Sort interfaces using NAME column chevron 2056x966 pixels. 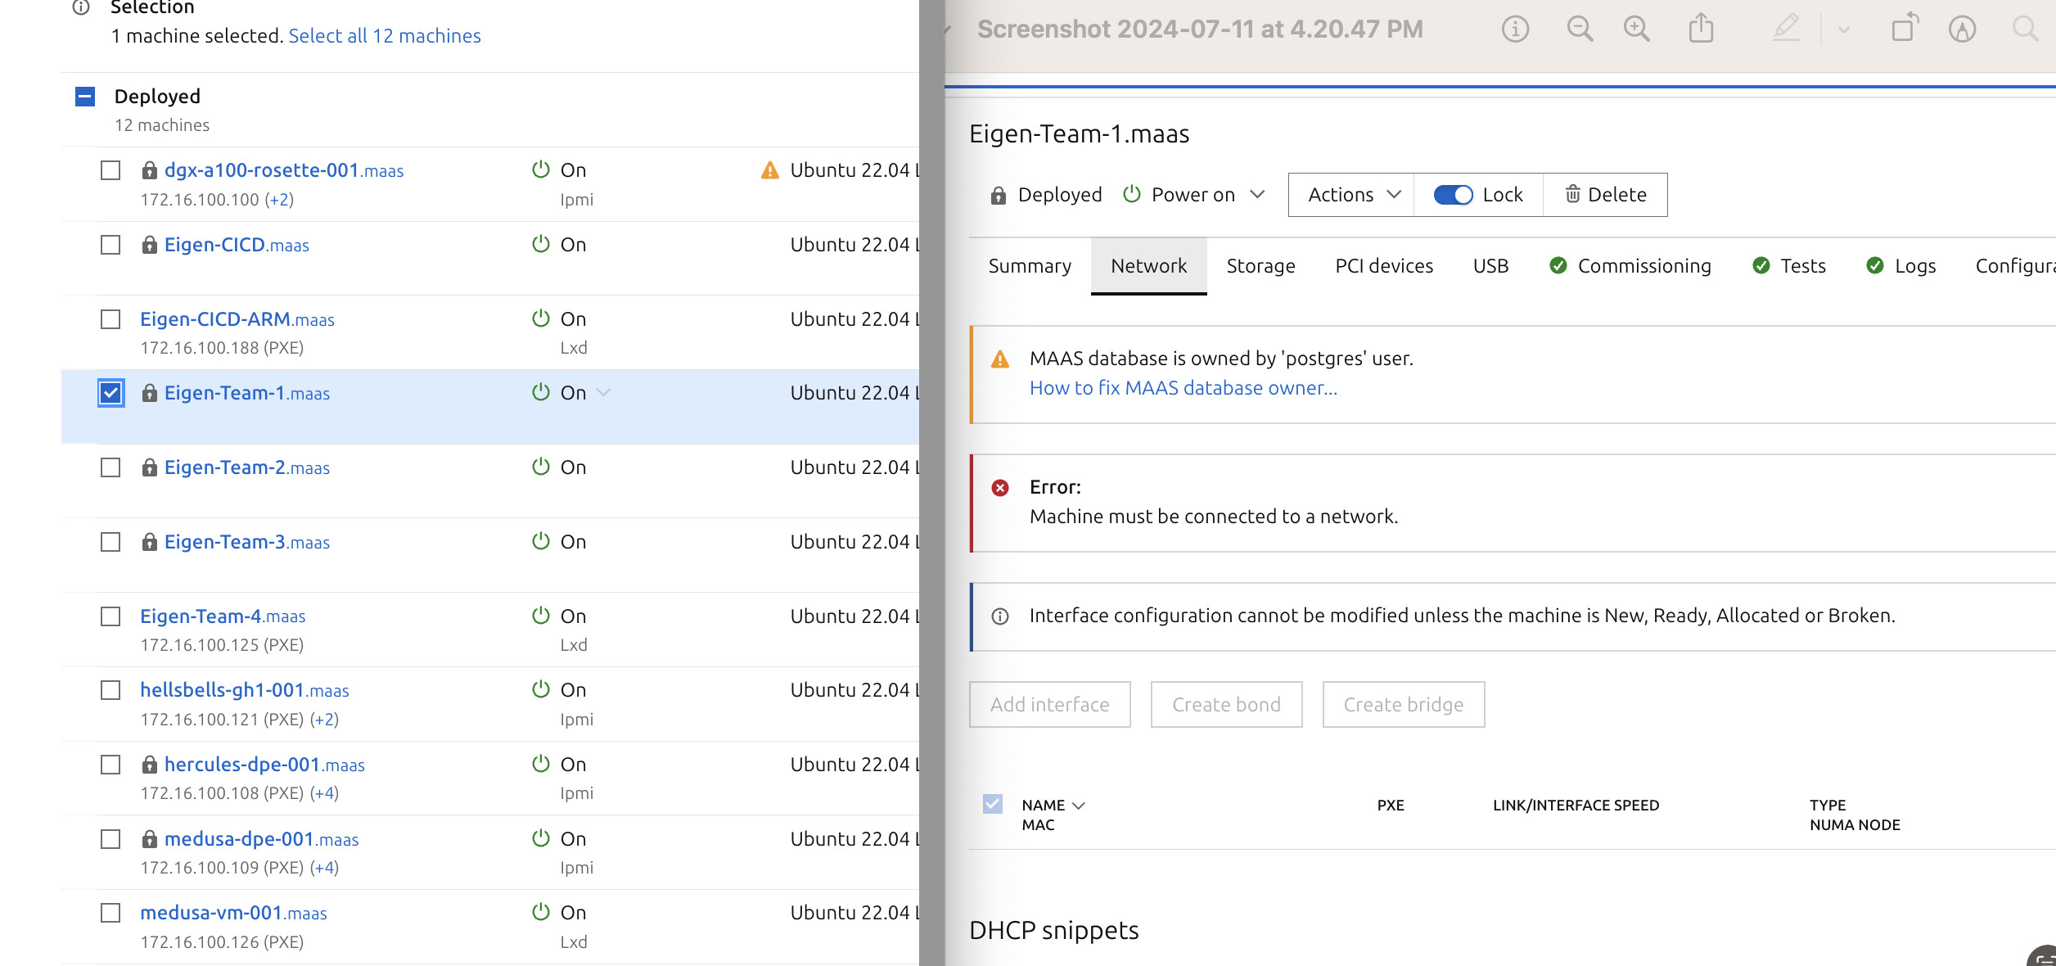point(1079,806)
